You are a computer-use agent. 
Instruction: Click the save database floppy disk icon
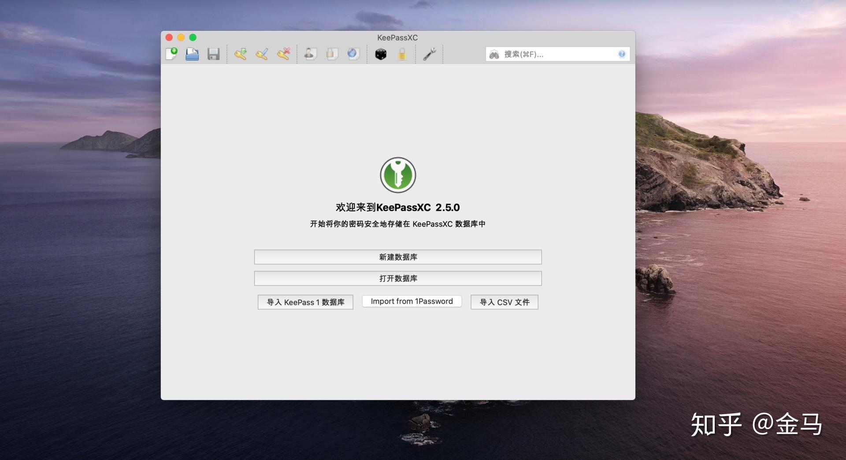click(214, 54)
